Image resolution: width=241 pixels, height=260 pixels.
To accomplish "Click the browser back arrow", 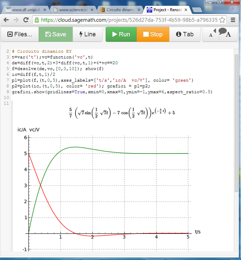I will (x=6, y=20).
